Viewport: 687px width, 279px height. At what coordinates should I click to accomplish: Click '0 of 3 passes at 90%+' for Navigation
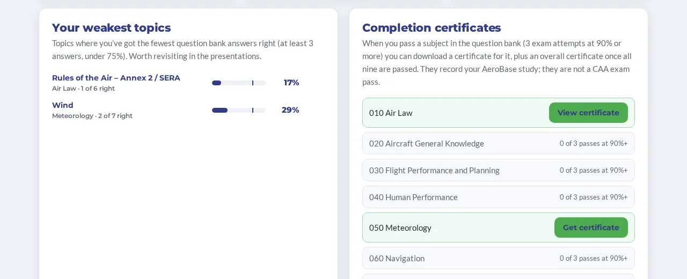[594, 258]
